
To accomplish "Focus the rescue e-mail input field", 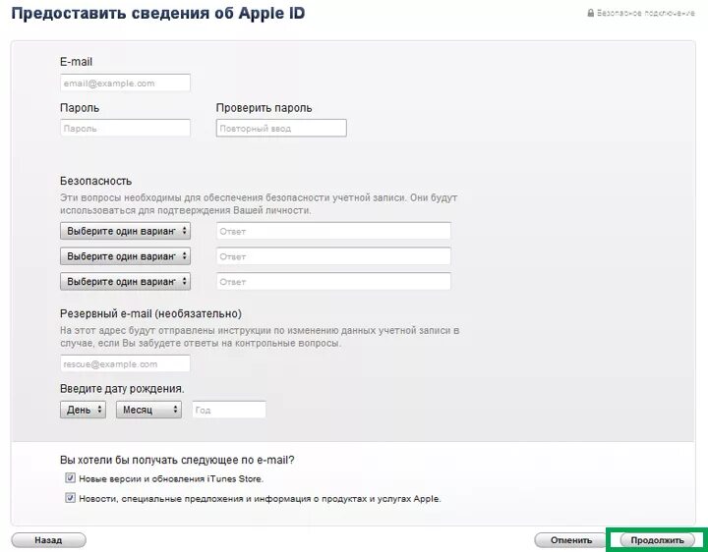I will pyautogui.click(x=125, y=363).
